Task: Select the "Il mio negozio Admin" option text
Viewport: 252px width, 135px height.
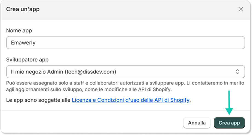Action: click(x=36, y=72)
